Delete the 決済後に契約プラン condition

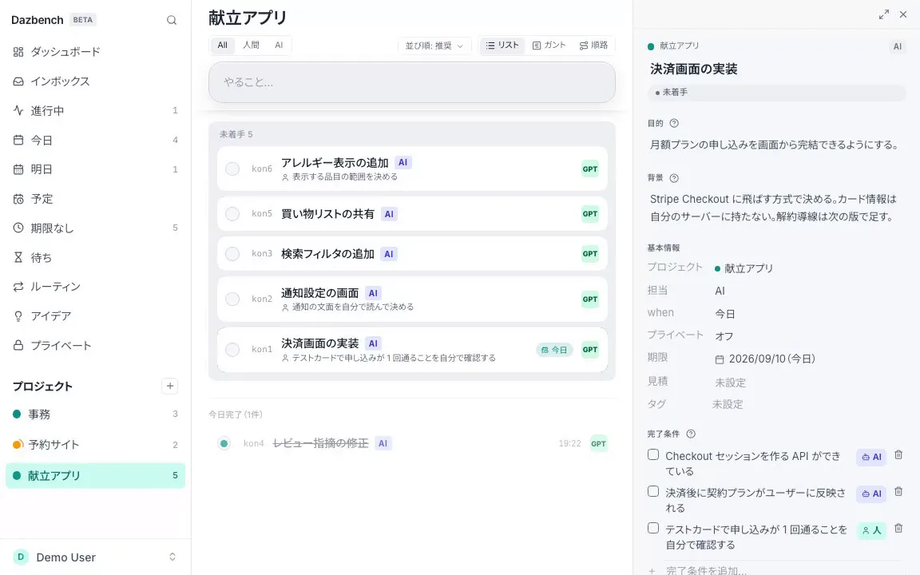click(898, 492)
